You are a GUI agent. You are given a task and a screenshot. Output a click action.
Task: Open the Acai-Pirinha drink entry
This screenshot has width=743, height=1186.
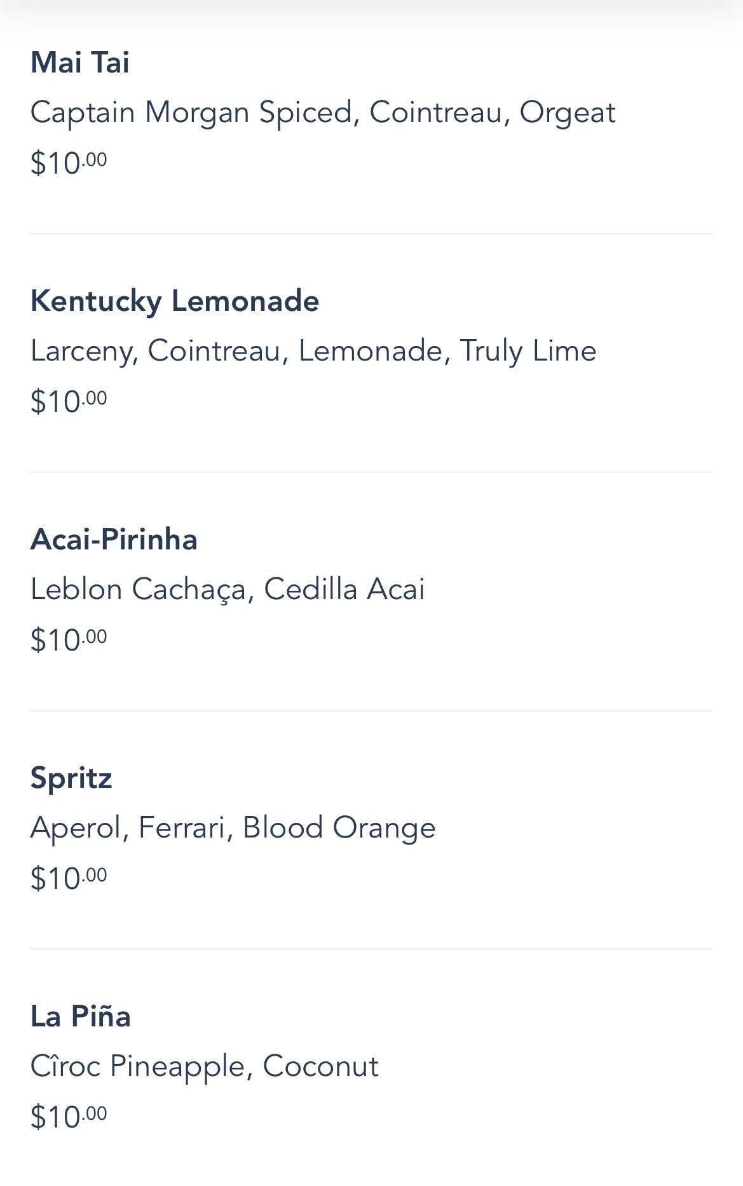pos(114,539)
